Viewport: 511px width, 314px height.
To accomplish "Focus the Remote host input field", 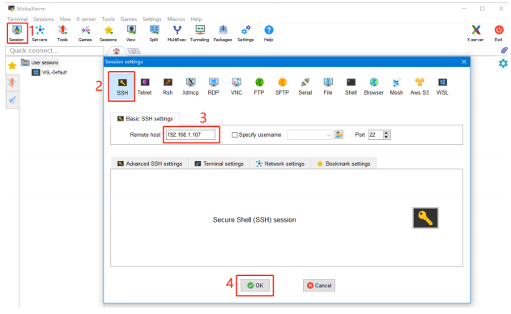I will point(190,134).
